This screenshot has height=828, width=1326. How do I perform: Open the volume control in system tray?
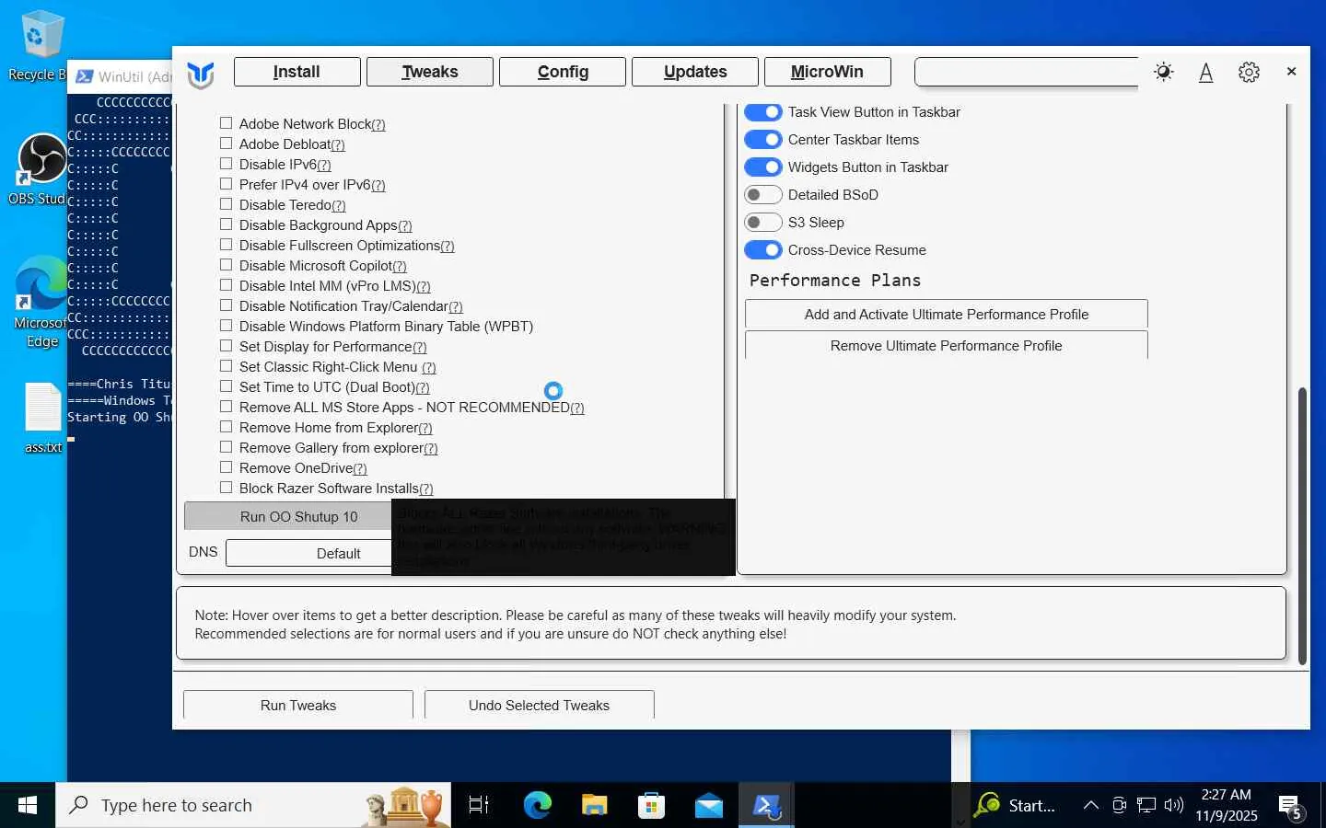point(1174,805)
